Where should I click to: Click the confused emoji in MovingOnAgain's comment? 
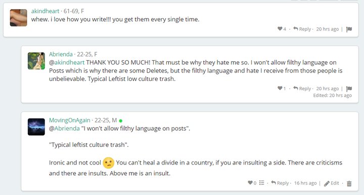pyautogui.click(x=108, y=163)
